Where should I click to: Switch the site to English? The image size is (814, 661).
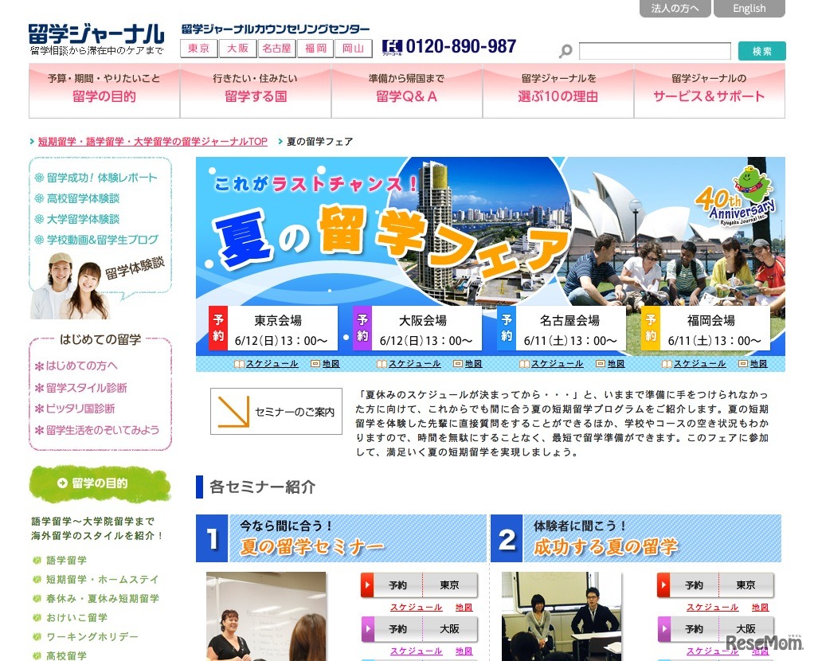[x=749, y=9]
